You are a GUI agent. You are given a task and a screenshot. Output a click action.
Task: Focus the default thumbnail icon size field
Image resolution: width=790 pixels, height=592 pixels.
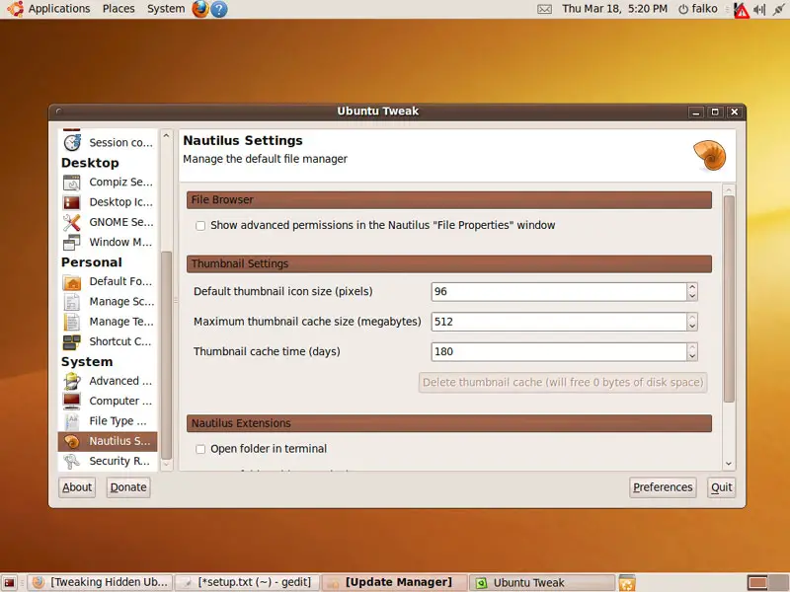559,292
